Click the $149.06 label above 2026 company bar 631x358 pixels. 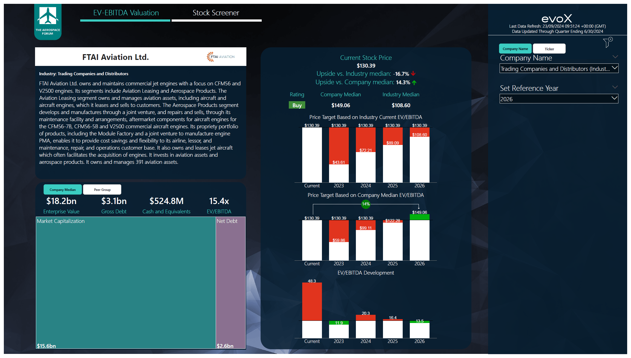pyautogui.click(x=420, y=213)
